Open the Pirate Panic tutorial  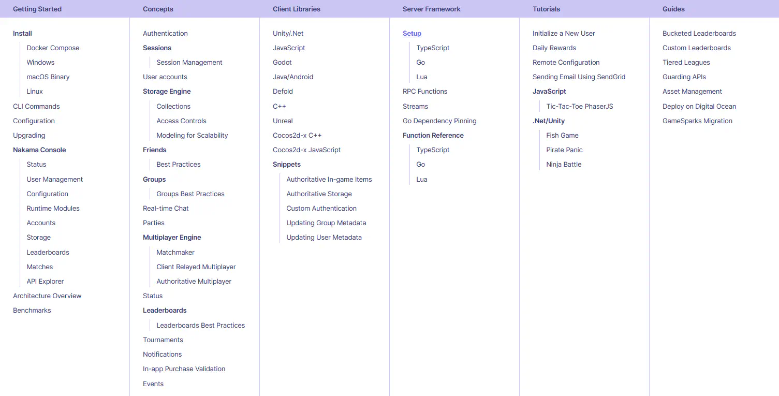tap(564, 150)
